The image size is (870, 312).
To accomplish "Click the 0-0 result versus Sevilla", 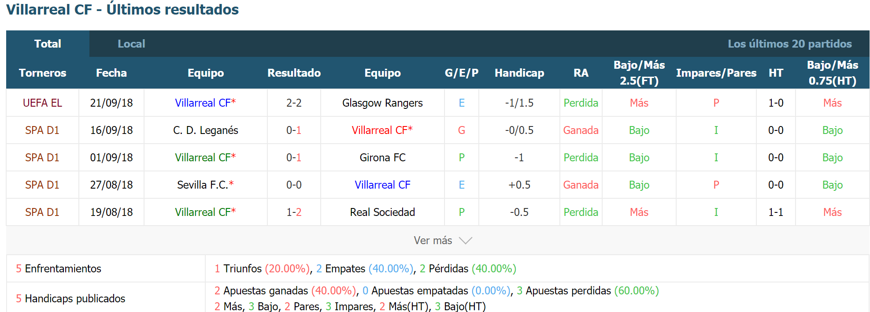I will click(294, 185).
